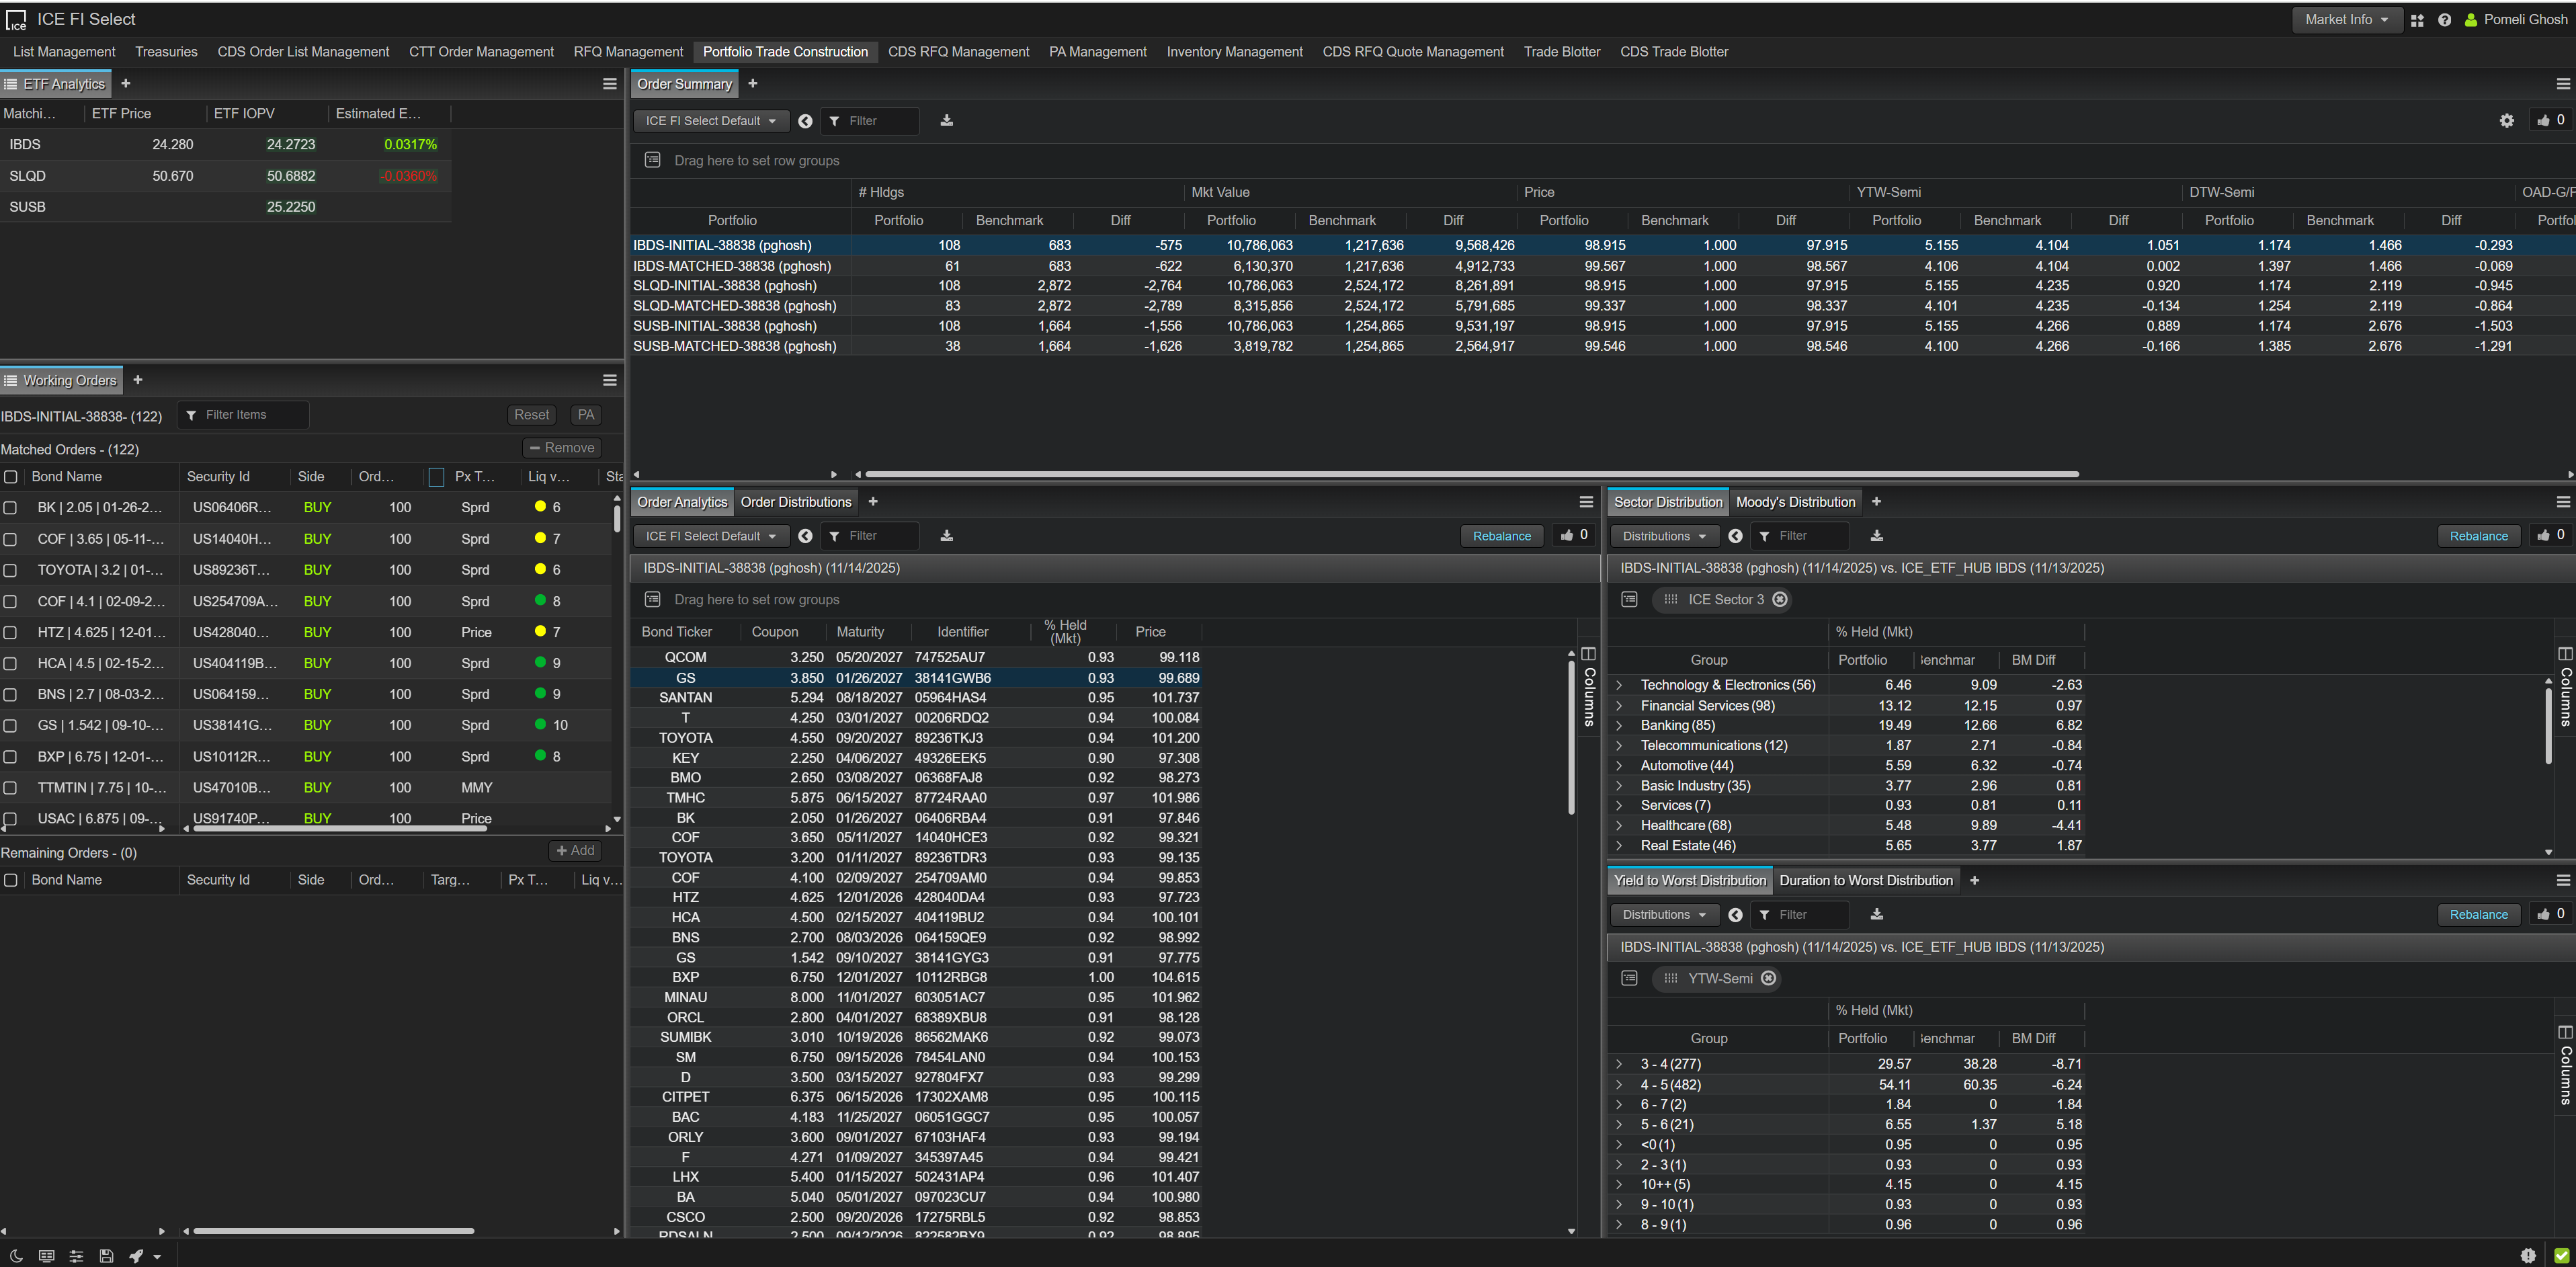Check the Px T column header checkbox

(436, 477)
